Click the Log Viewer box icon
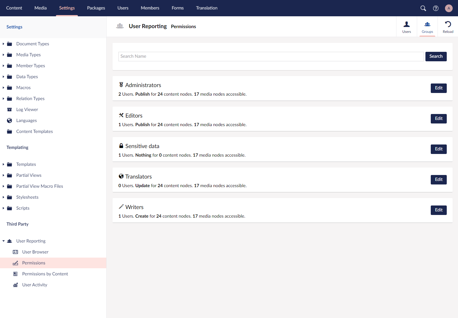Viewport: 458px width, 318px height. [x=9, y=110]
